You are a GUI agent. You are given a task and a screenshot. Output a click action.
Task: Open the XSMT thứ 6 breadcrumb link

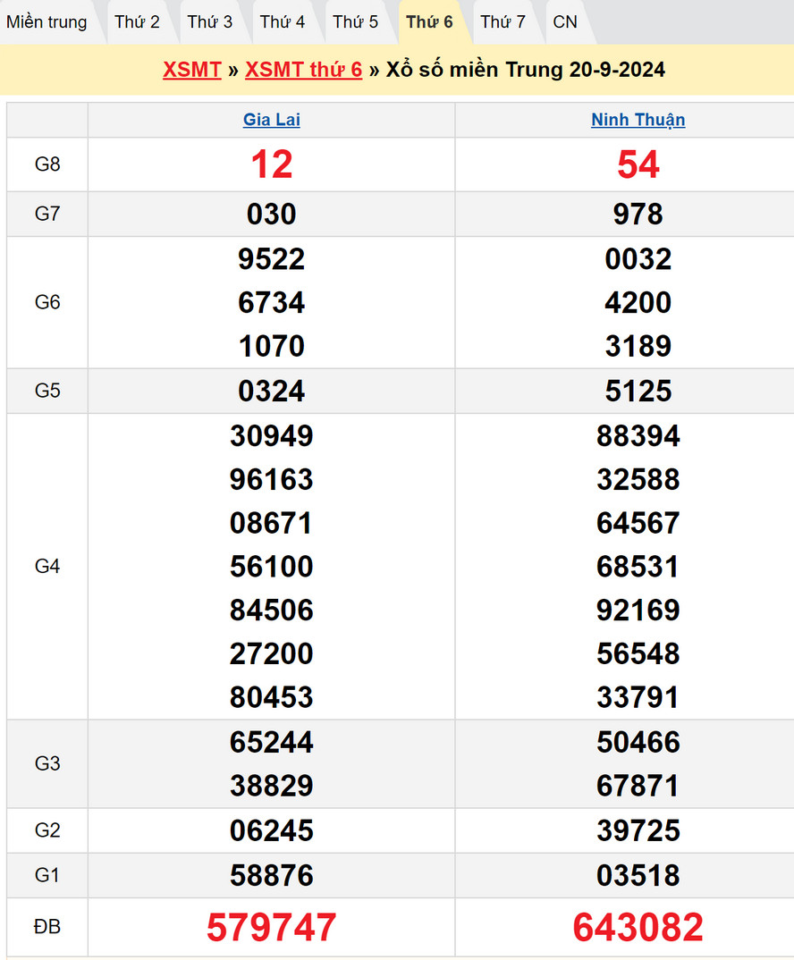click(x=303, y=71)
